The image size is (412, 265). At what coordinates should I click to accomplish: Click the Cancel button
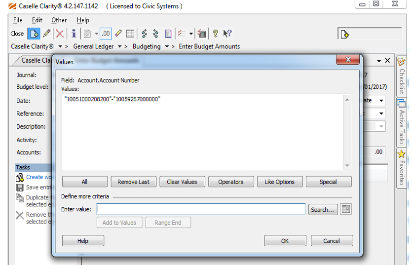[332, 241]
